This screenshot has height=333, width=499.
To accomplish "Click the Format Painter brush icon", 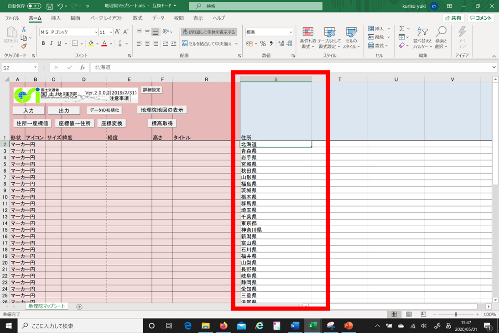I will tap(24, 46).
